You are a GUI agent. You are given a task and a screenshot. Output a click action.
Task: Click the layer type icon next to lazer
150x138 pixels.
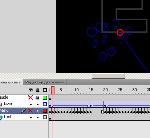[x=1, y=104]
